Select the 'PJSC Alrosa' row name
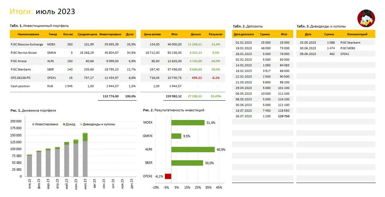 point(19,61)
